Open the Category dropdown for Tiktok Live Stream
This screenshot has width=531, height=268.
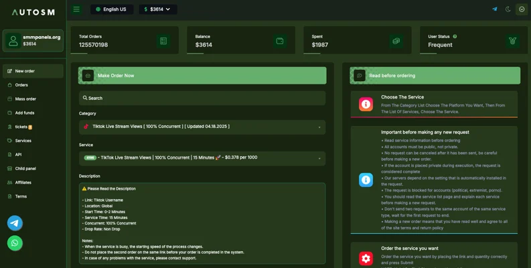202,127
